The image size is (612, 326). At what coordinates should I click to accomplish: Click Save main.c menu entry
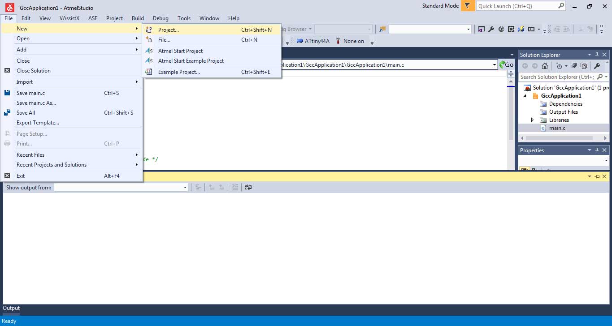(71, 93)
